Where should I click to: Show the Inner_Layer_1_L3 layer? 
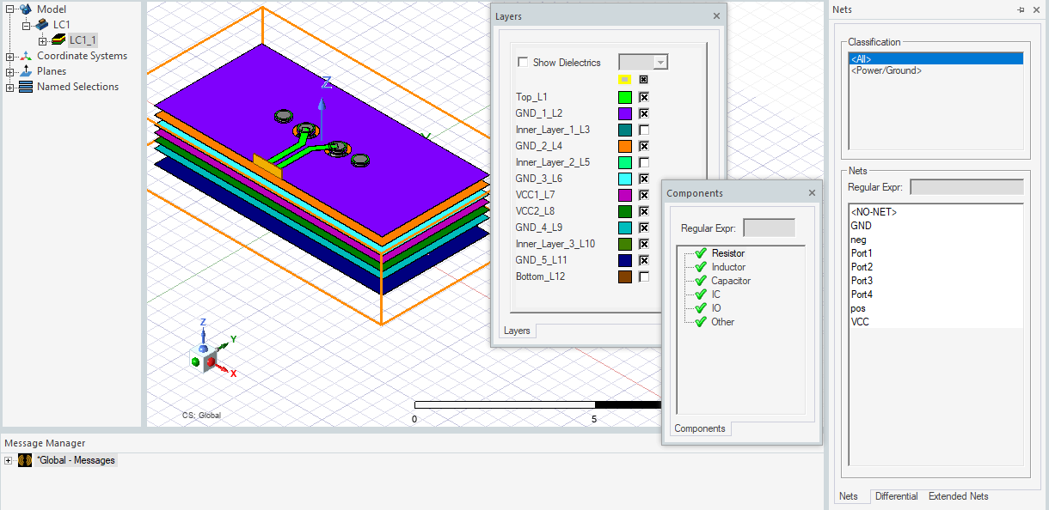pos(644,130)
